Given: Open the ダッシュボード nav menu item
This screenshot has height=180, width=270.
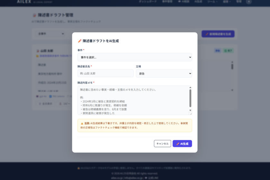Looking at the screenshot, I should 148,2.
